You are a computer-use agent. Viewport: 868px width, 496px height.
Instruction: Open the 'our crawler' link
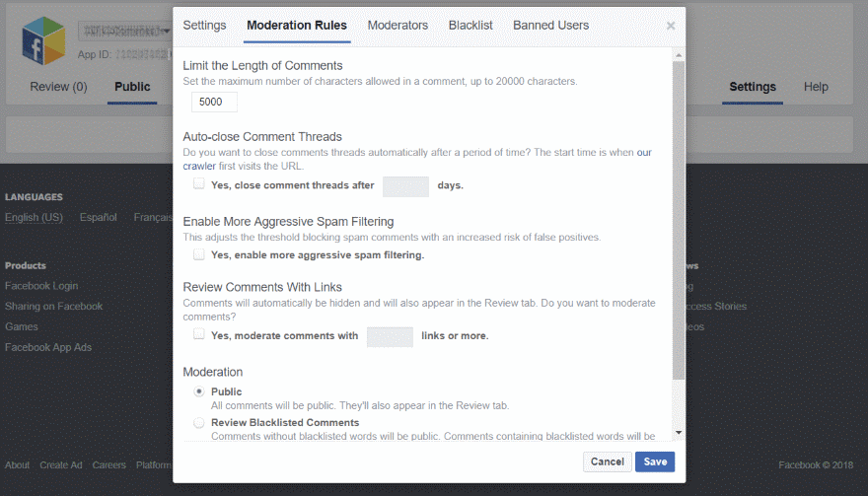point(644,152)
